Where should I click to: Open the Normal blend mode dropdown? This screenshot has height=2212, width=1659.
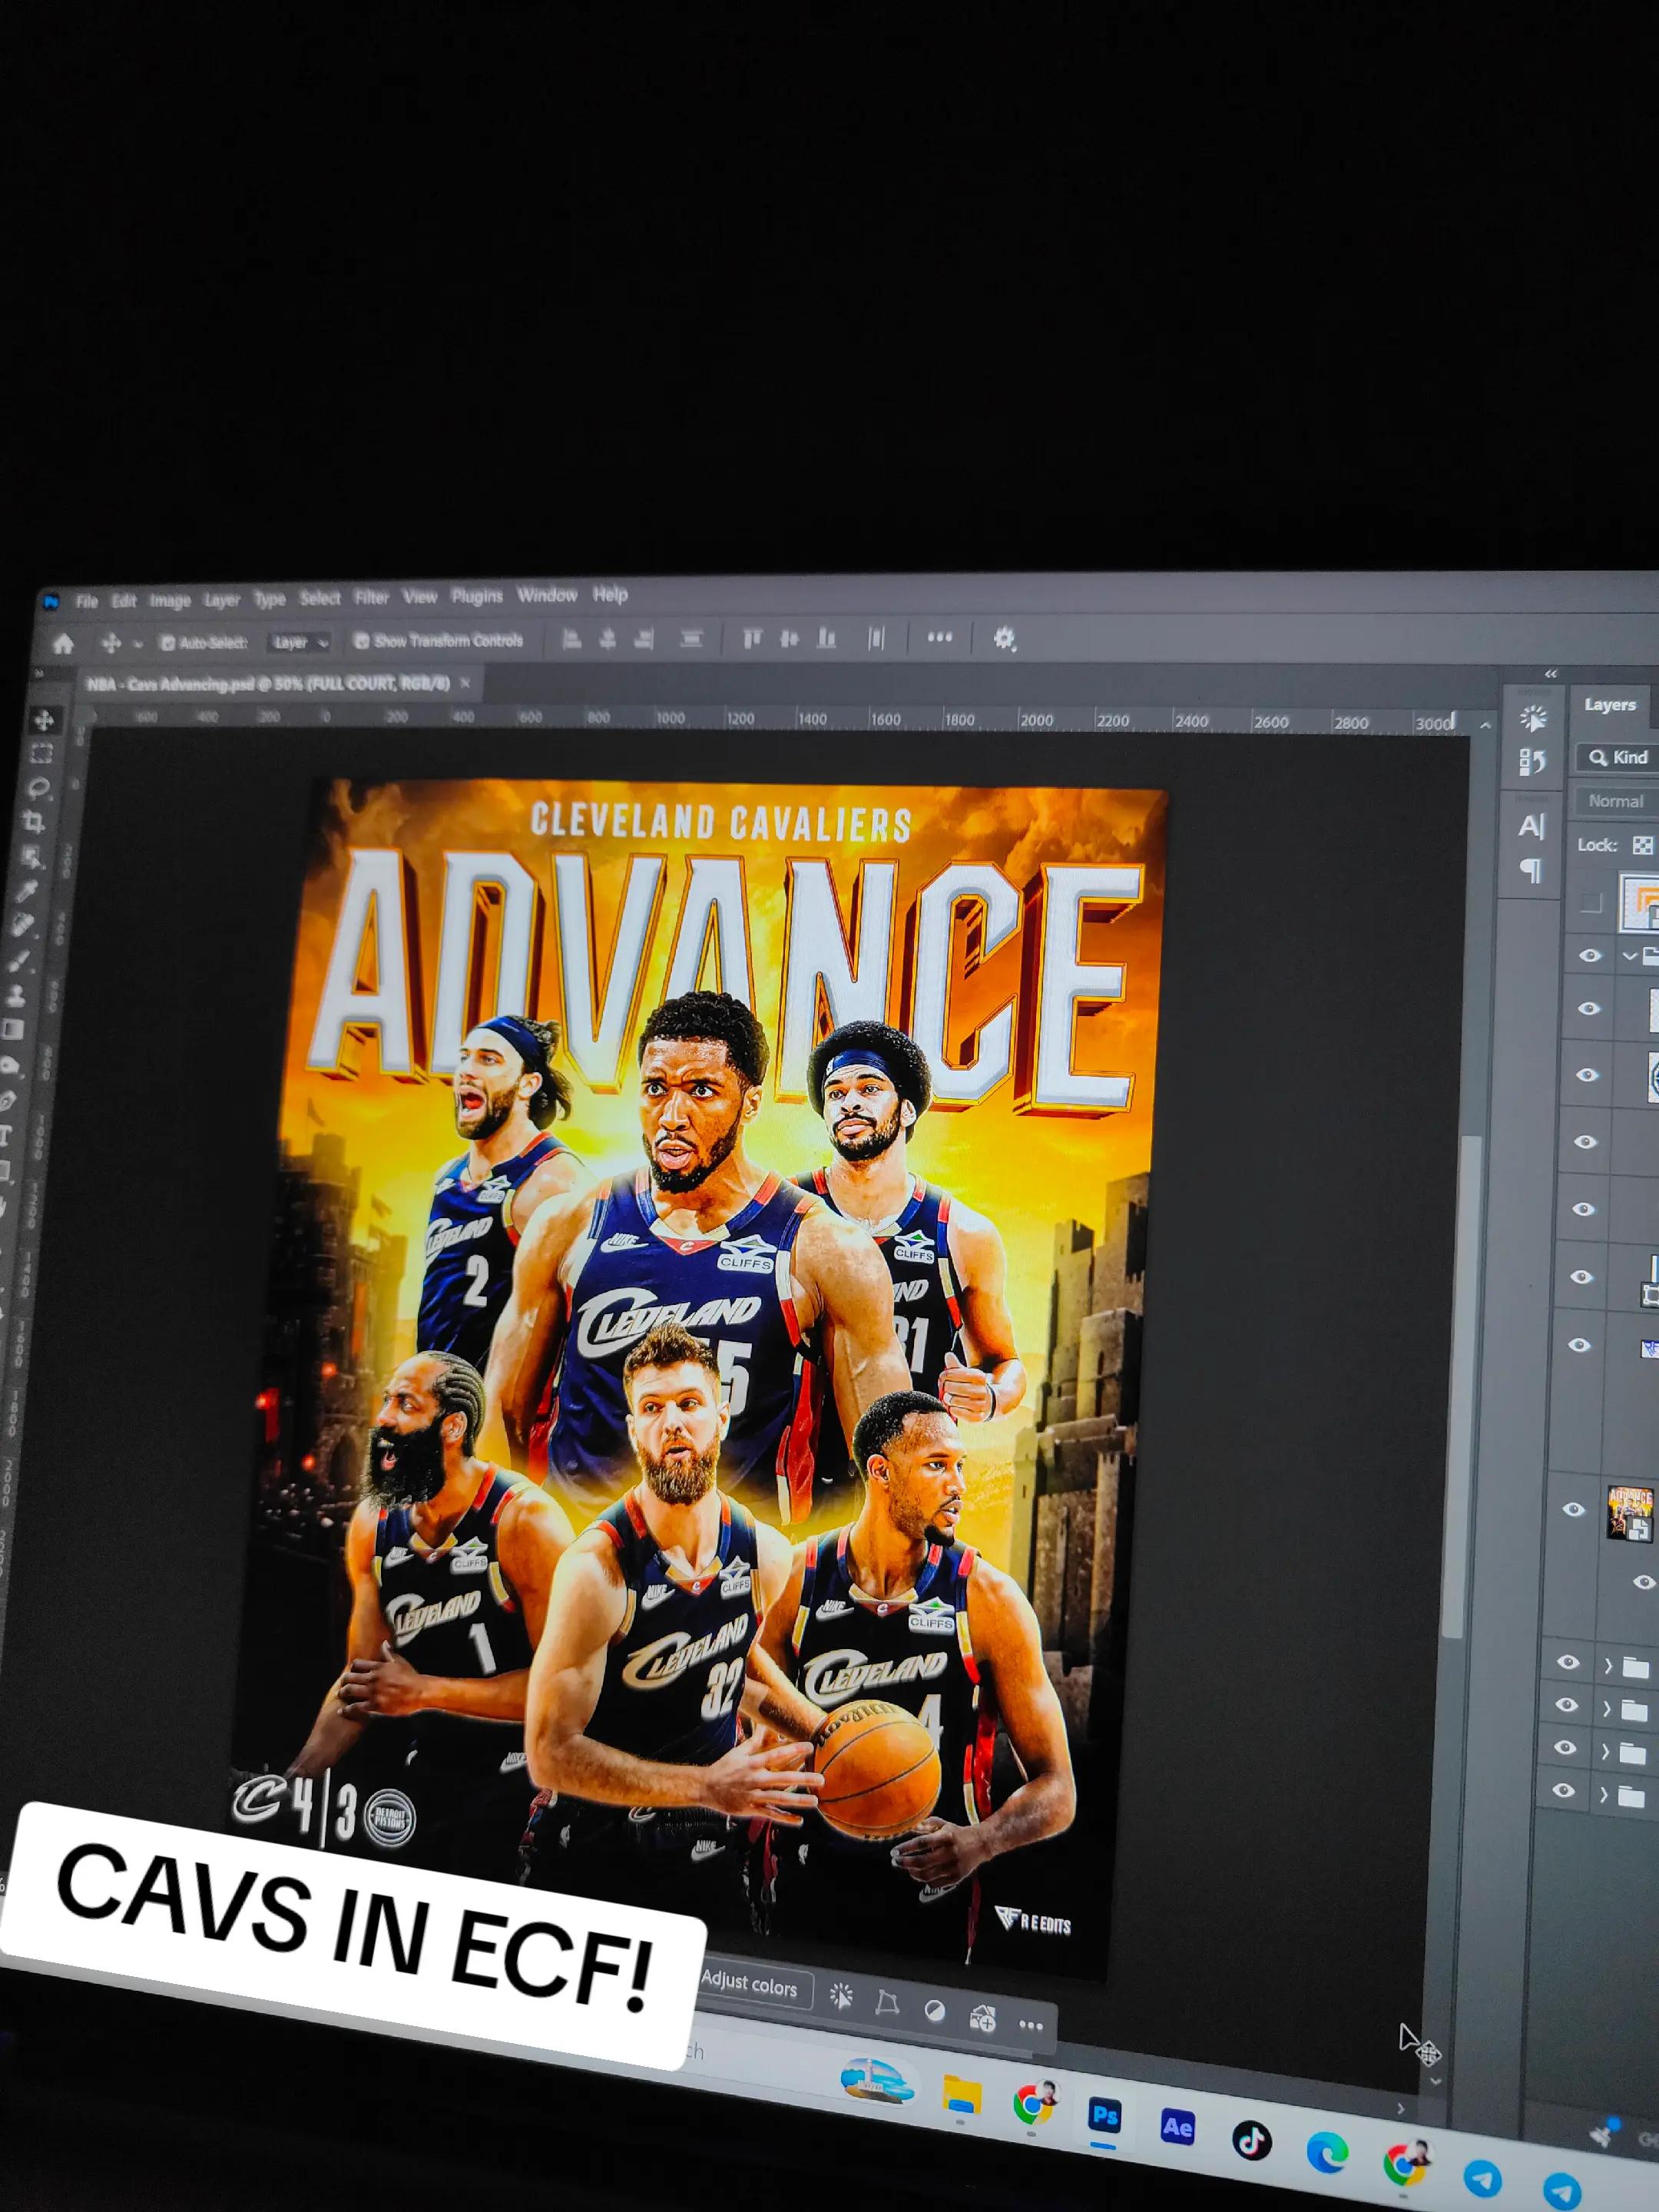pos(1617,802)
